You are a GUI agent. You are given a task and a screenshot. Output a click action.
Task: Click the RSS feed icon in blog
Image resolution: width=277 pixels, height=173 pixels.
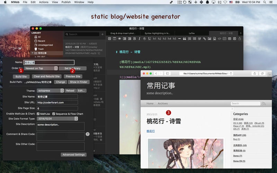264,103
